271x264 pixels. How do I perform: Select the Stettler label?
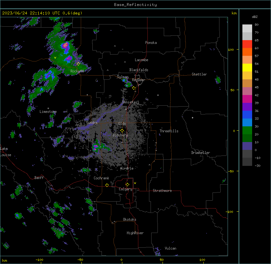[x=199, y=74]
